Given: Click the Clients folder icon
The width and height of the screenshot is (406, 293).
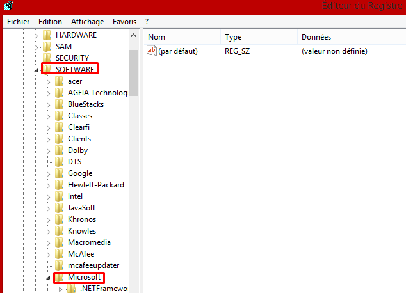Looking at the screenshot, I should (x=60, y=139).
